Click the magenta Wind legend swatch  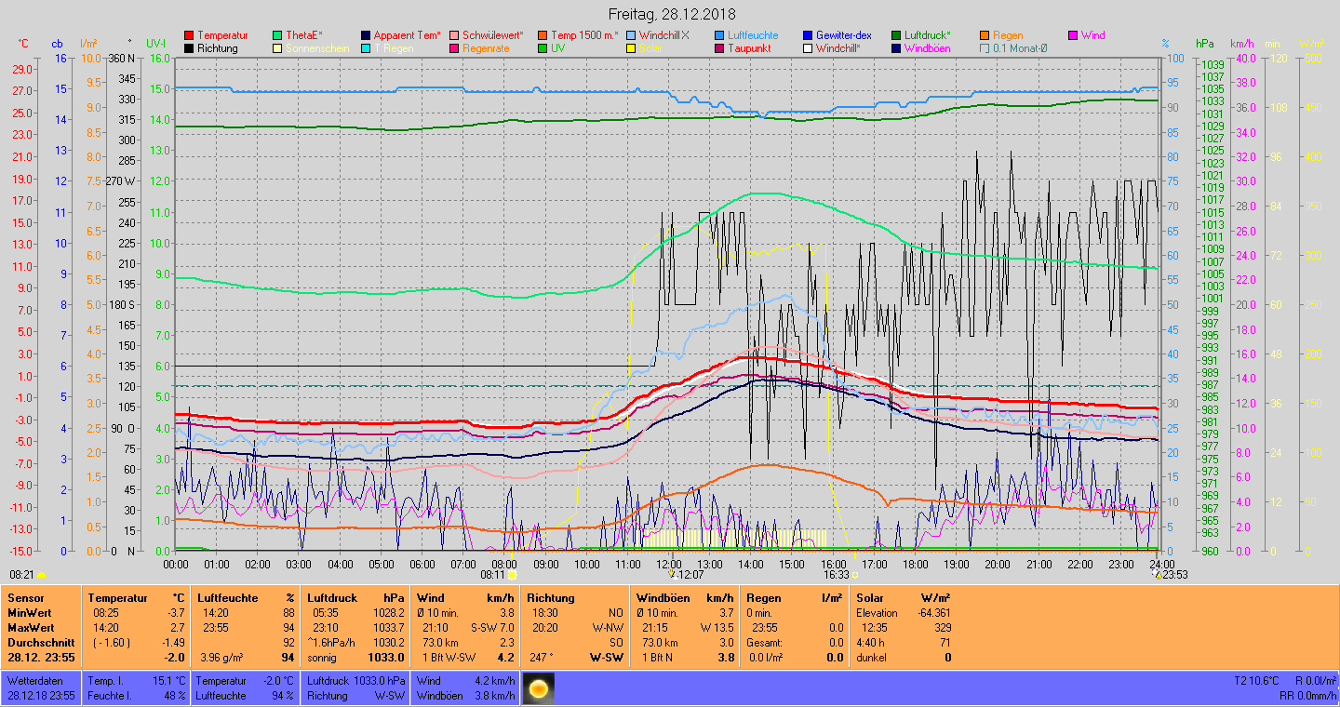click(1073, 35)
